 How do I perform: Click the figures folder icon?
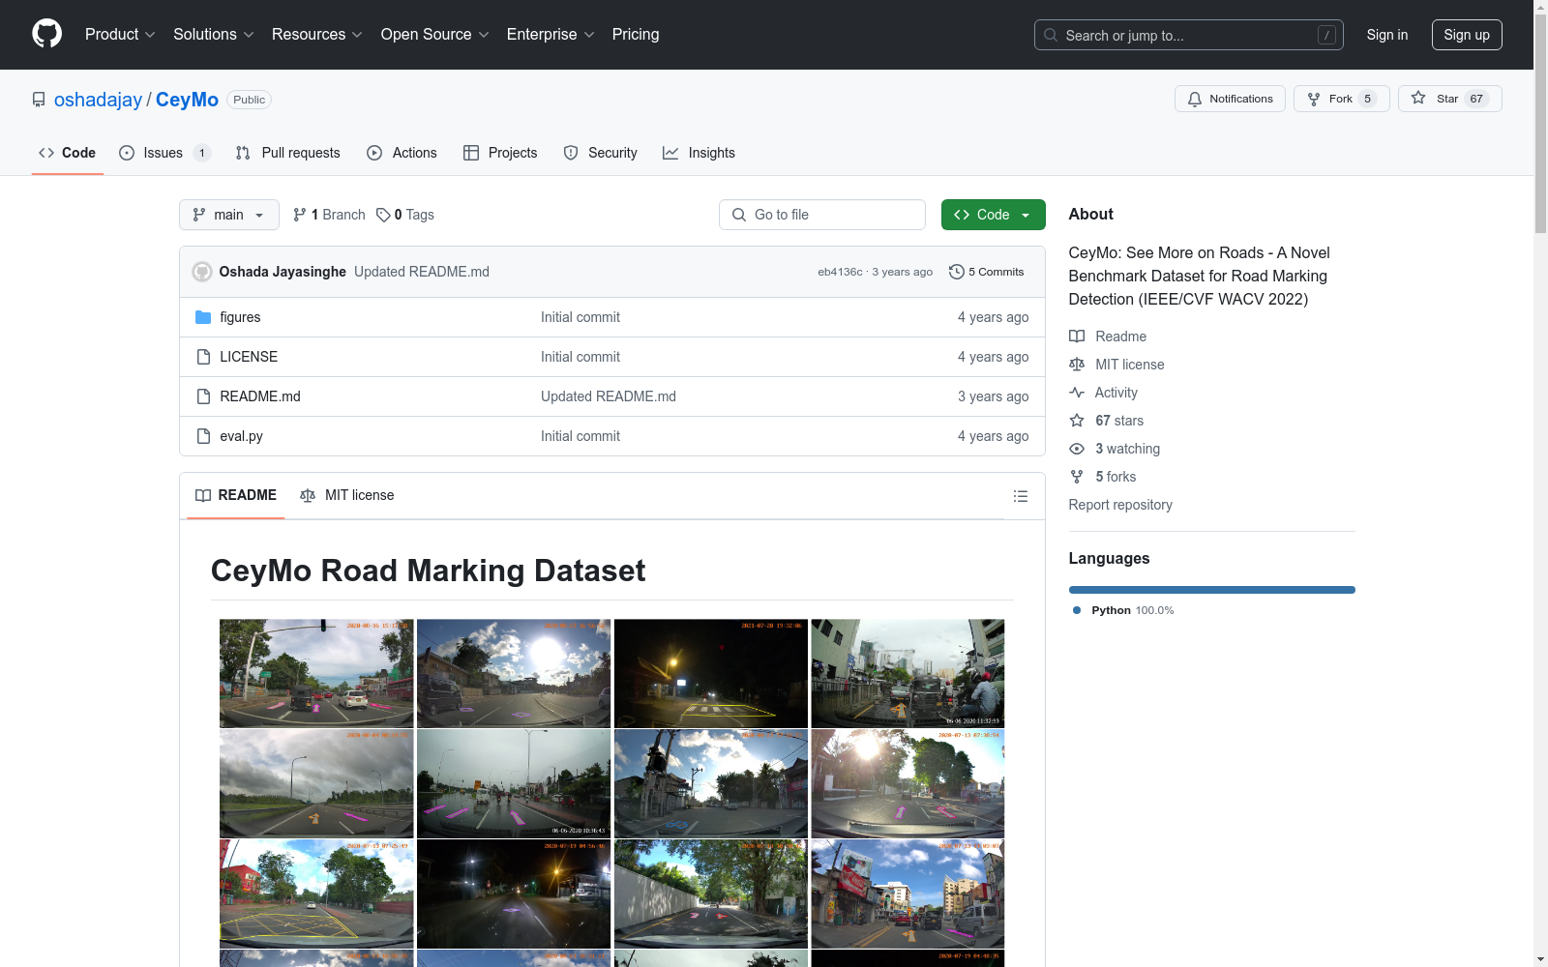click(203, 317)
